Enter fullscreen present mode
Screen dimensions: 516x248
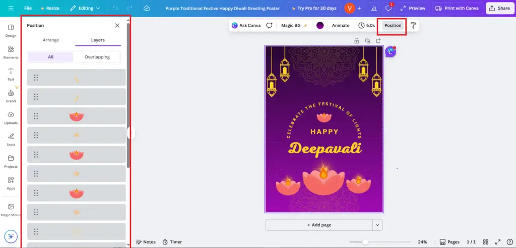point(498,242)
